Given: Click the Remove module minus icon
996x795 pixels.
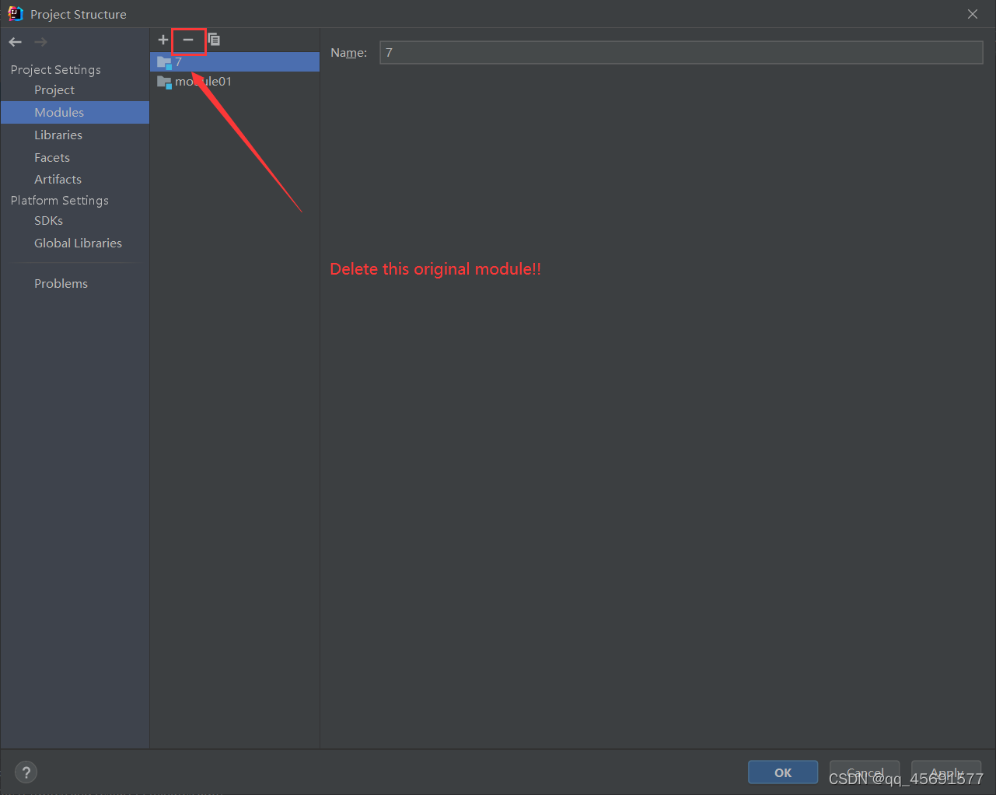Looking at the screenshot, I should [188, 40].
